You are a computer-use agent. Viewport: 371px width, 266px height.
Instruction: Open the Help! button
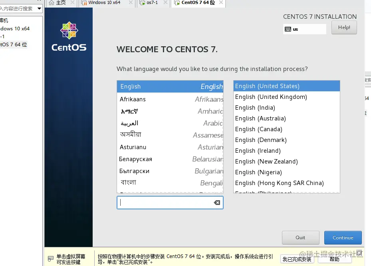coord(344,28)
